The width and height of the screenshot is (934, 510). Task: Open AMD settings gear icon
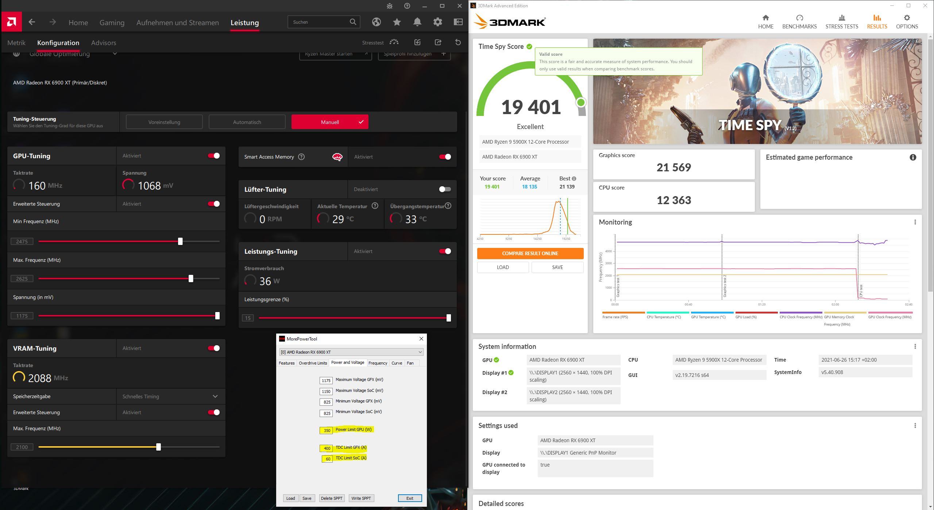pyautogui.click(x=438, y=22)
